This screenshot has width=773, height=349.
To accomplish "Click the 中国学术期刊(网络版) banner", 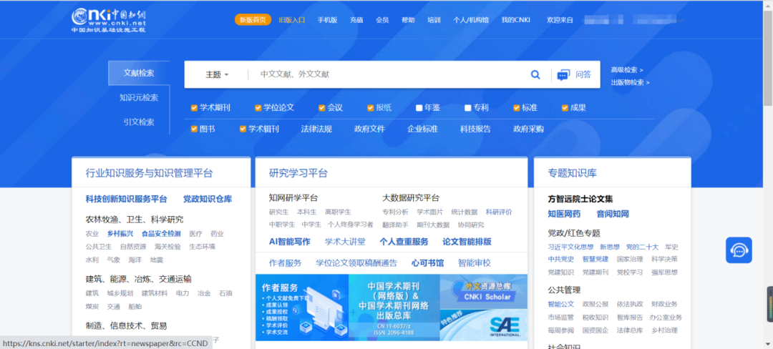I will coord(394,307).
